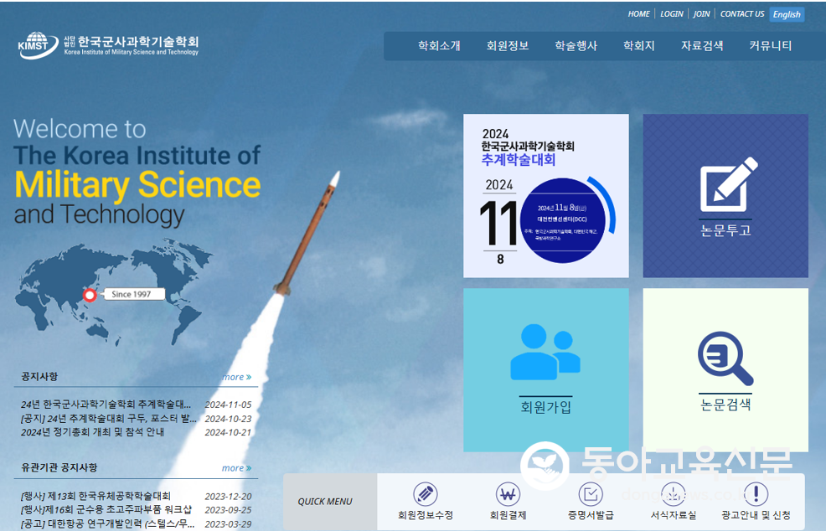Click the red location marker on world map

click(x=90, y=295)
